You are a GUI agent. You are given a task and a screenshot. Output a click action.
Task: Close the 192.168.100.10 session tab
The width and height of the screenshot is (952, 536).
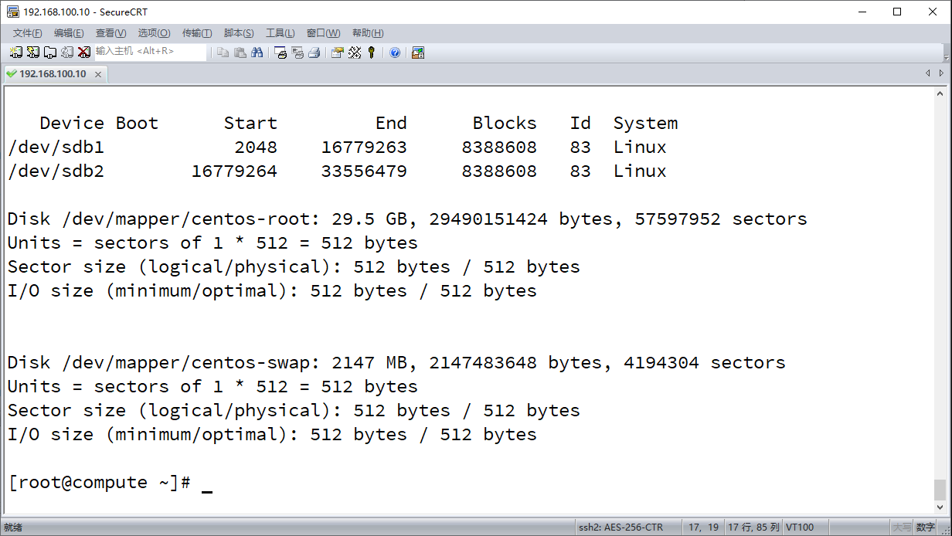point(98,74)
